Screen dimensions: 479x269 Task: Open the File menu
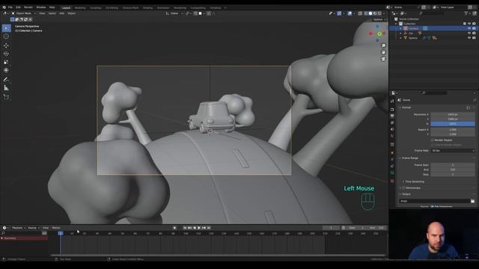10,7
